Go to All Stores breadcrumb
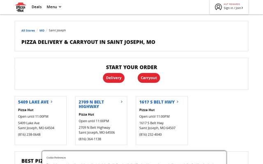The image size is (263, 164). [28, 30]
